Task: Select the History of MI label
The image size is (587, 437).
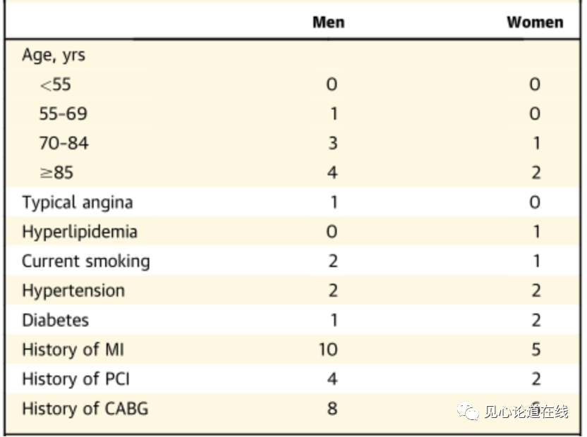Action: (73, 350)
